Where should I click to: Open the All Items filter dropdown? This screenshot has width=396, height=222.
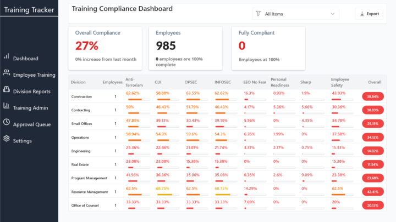[x=295, y=14]
